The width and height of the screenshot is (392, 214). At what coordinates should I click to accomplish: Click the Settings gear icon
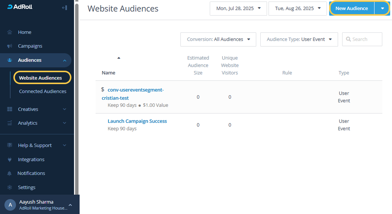10,188
